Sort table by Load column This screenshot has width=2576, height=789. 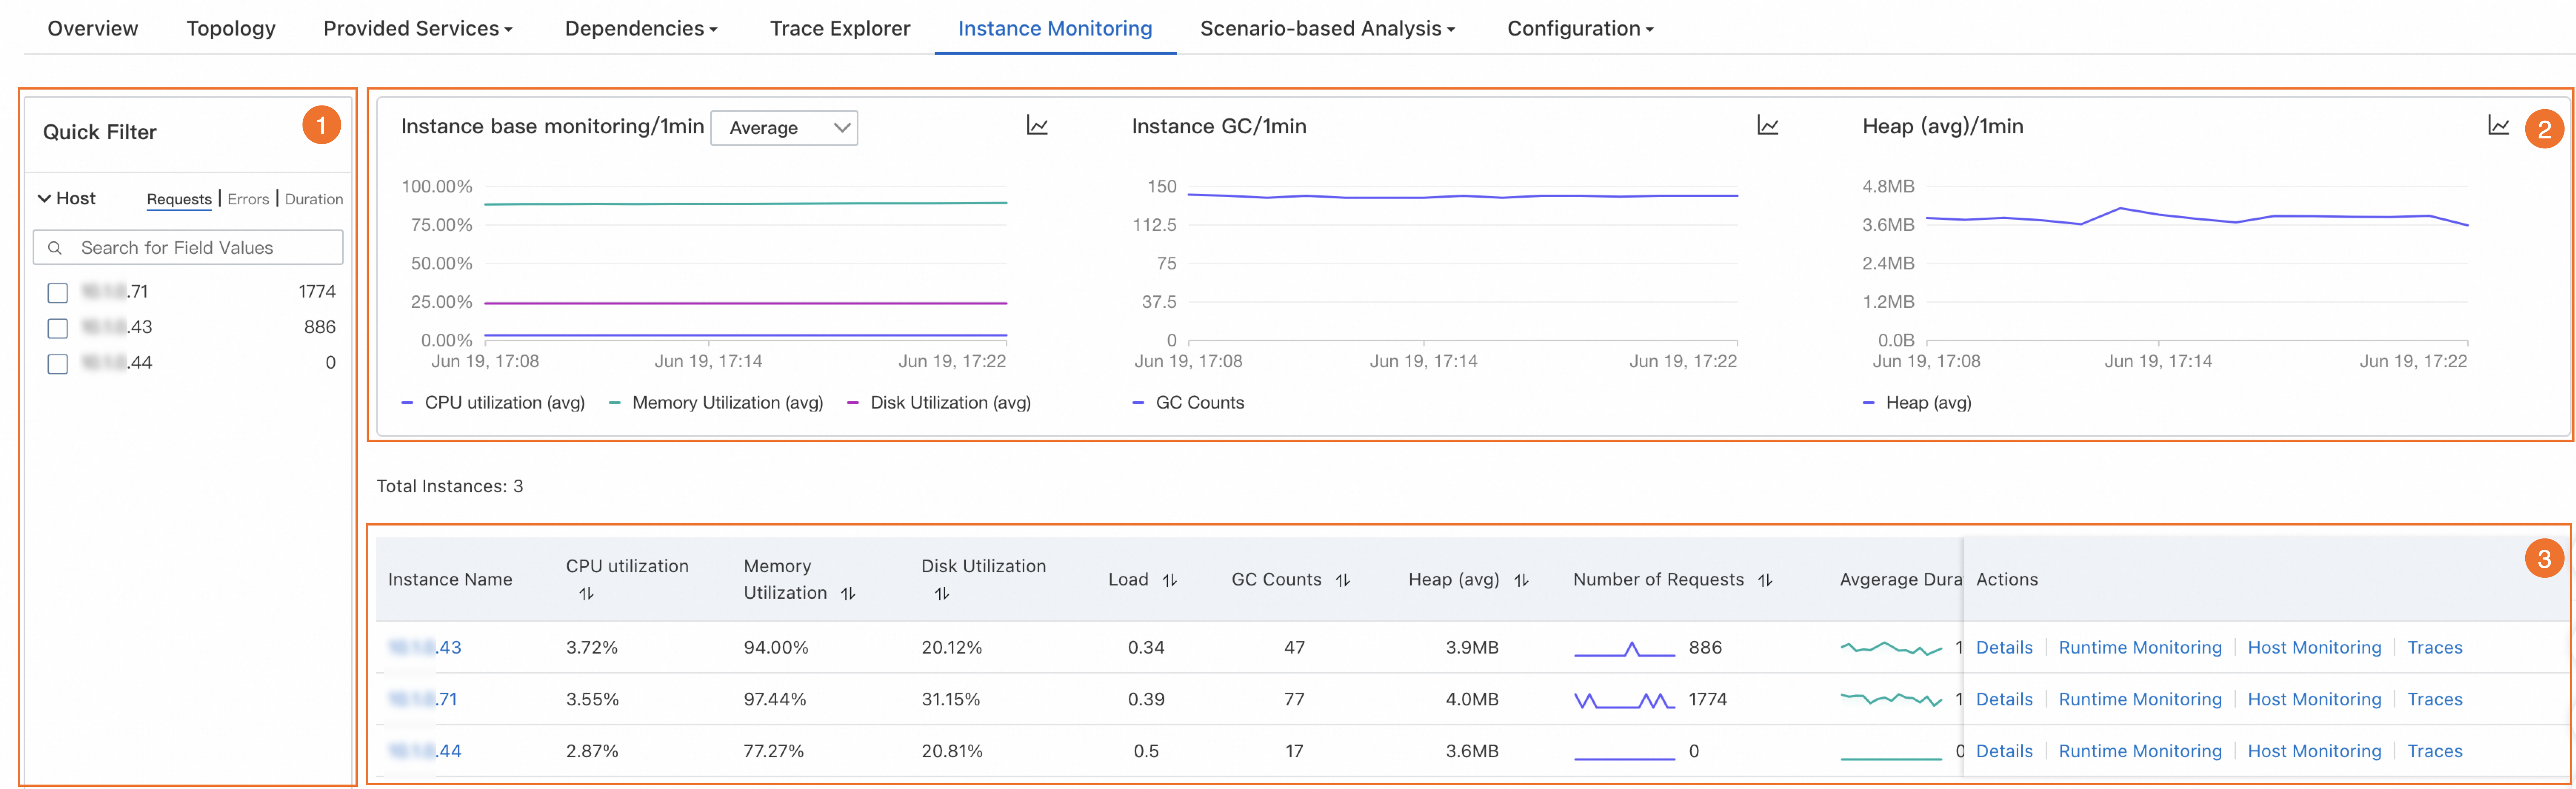[x=1169, y=580]
